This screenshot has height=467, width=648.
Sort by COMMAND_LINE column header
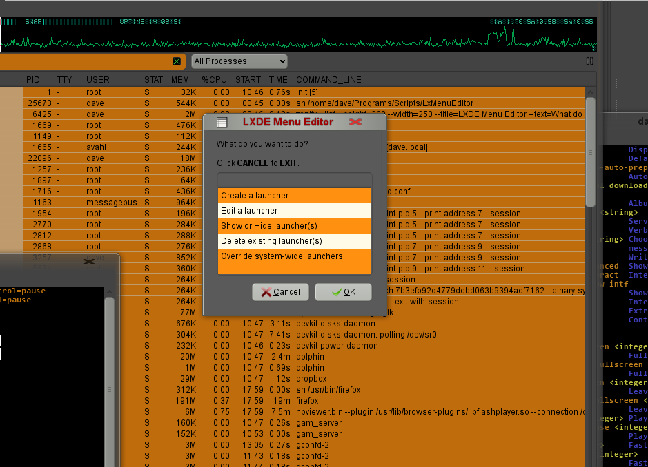(328, 80)
